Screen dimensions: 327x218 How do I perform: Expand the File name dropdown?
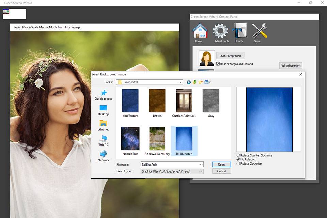tap(201, 165)
